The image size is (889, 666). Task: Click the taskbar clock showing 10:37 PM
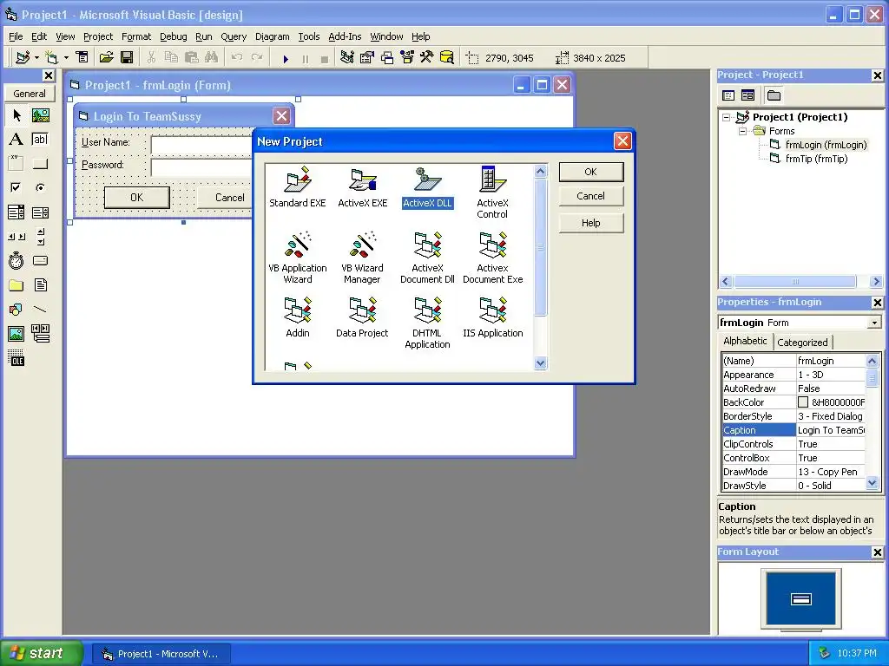coord(857,653)
